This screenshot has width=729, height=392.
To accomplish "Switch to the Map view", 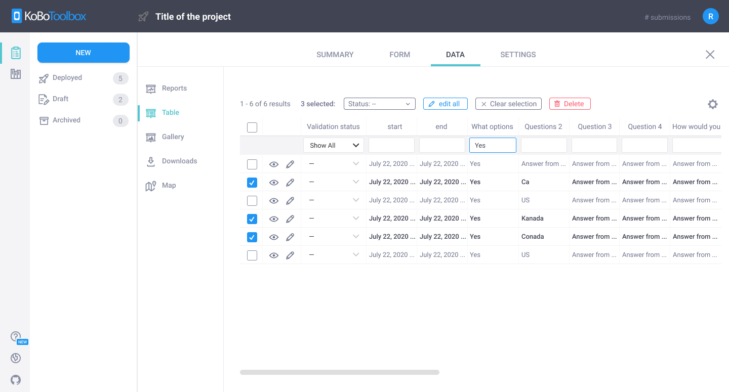I will [169, 185].
